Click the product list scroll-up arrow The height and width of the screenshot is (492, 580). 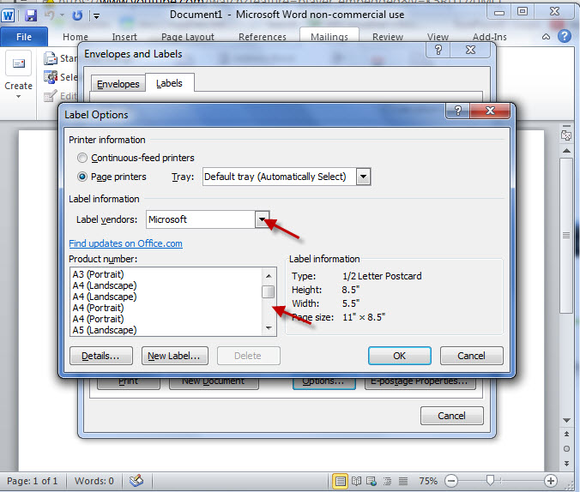(269, 276)
